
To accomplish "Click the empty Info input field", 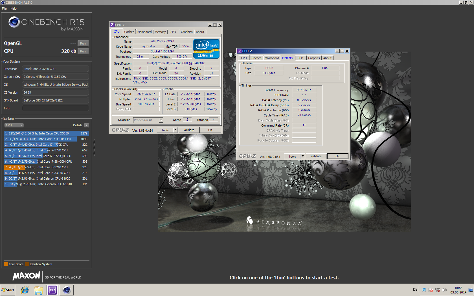I will [56, 108].
